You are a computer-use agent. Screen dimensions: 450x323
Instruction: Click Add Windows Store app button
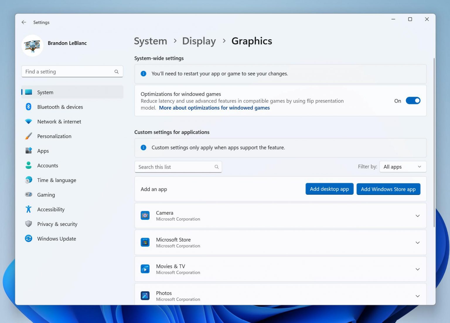pos(388,189)
